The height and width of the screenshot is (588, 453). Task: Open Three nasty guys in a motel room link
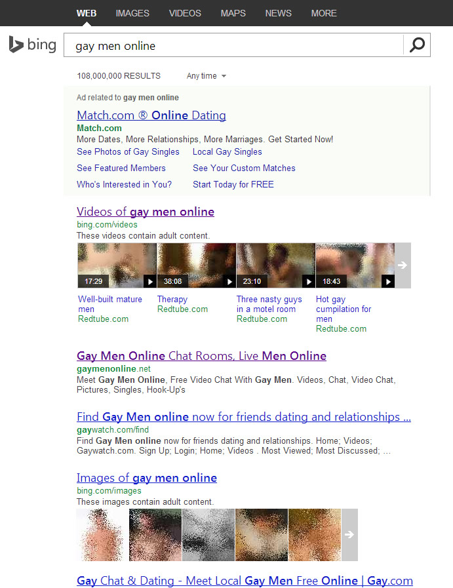[269, 304]
